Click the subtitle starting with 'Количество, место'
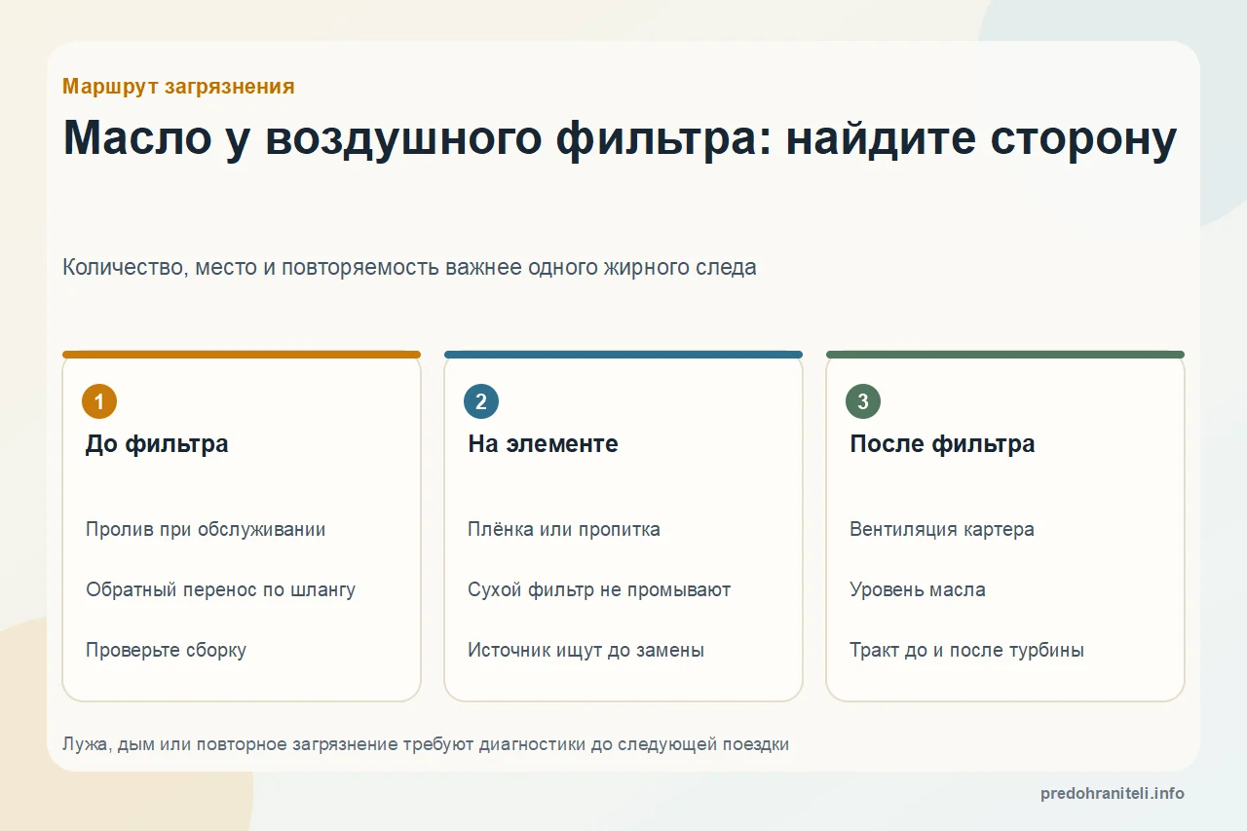The image size is (1247, 831). pyautogui.click(x=409, y=268)
